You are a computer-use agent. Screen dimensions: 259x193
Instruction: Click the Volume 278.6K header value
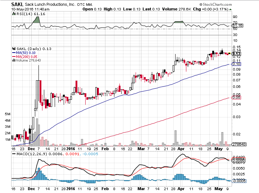[x=176, y=9]
